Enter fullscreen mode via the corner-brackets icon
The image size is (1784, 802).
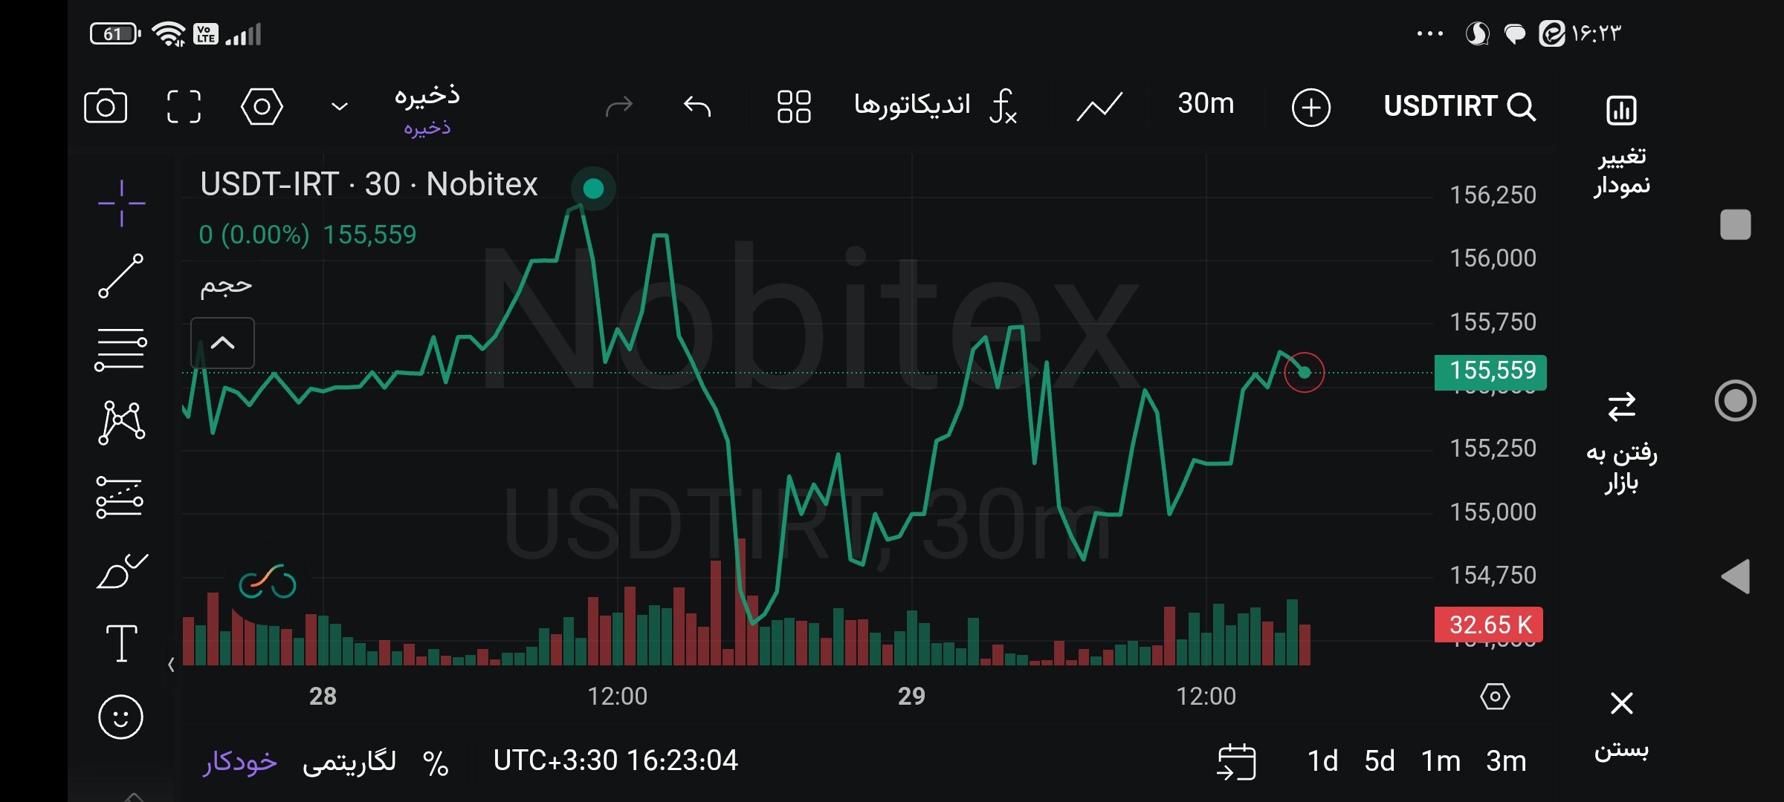coord(184,106)
